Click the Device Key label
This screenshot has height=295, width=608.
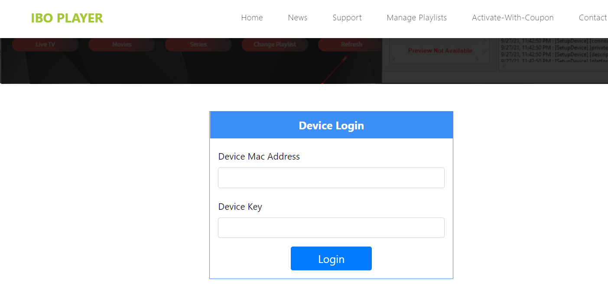240,207
